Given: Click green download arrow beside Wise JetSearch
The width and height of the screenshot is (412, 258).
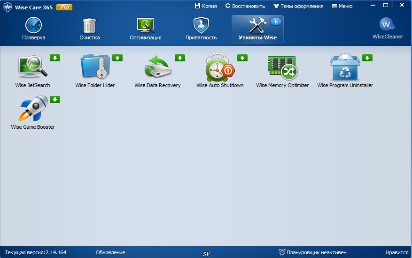Looking at the screenshot, I should tap(55, 58).
